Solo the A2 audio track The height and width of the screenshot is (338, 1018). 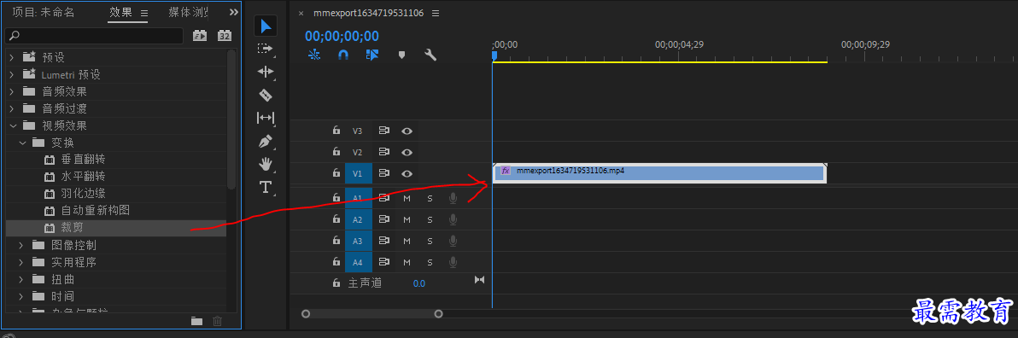pos(430,220)
